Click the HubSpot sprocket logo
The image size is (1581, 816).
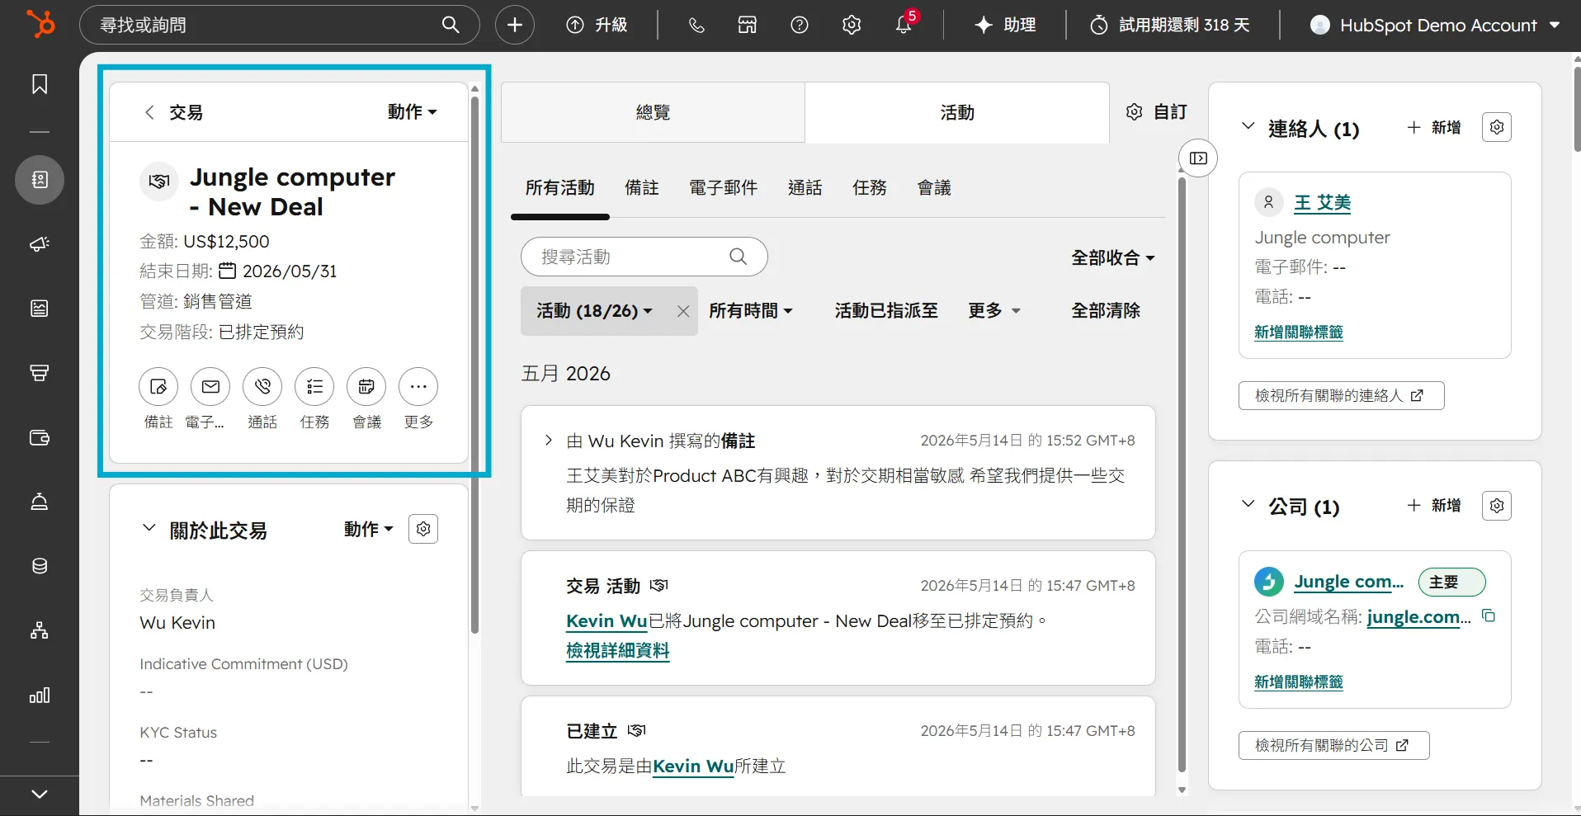[x=40, y=24]
